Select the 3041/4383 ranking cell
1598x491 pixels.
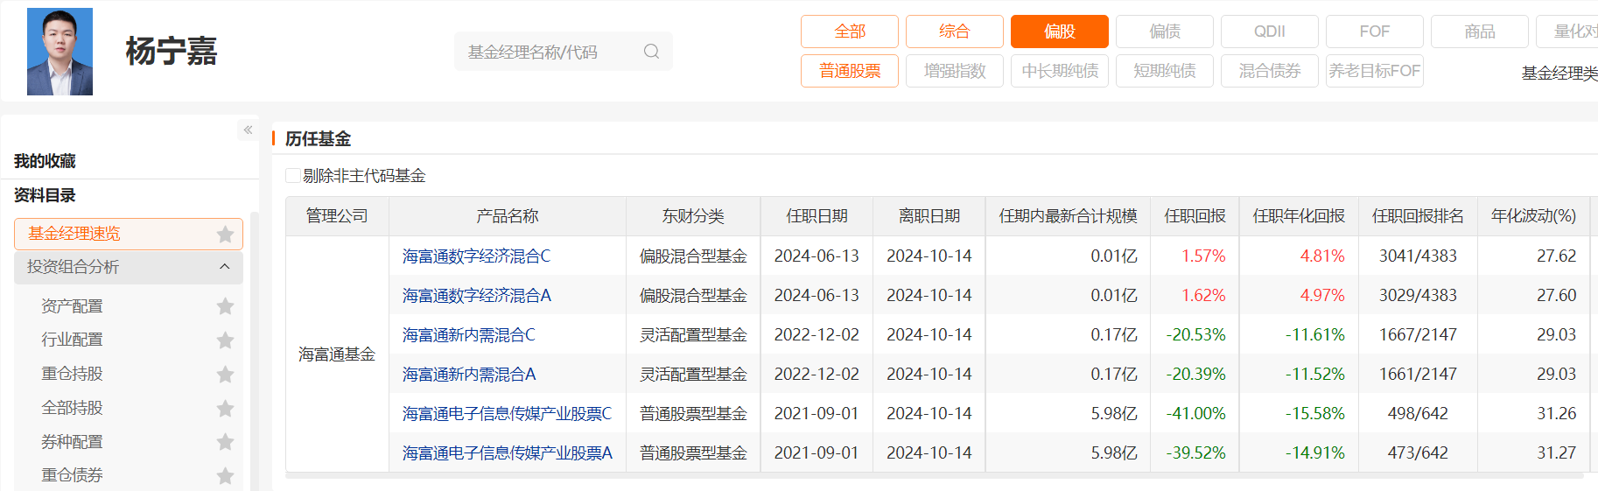pyautogui.click(x=1418, y=256)
